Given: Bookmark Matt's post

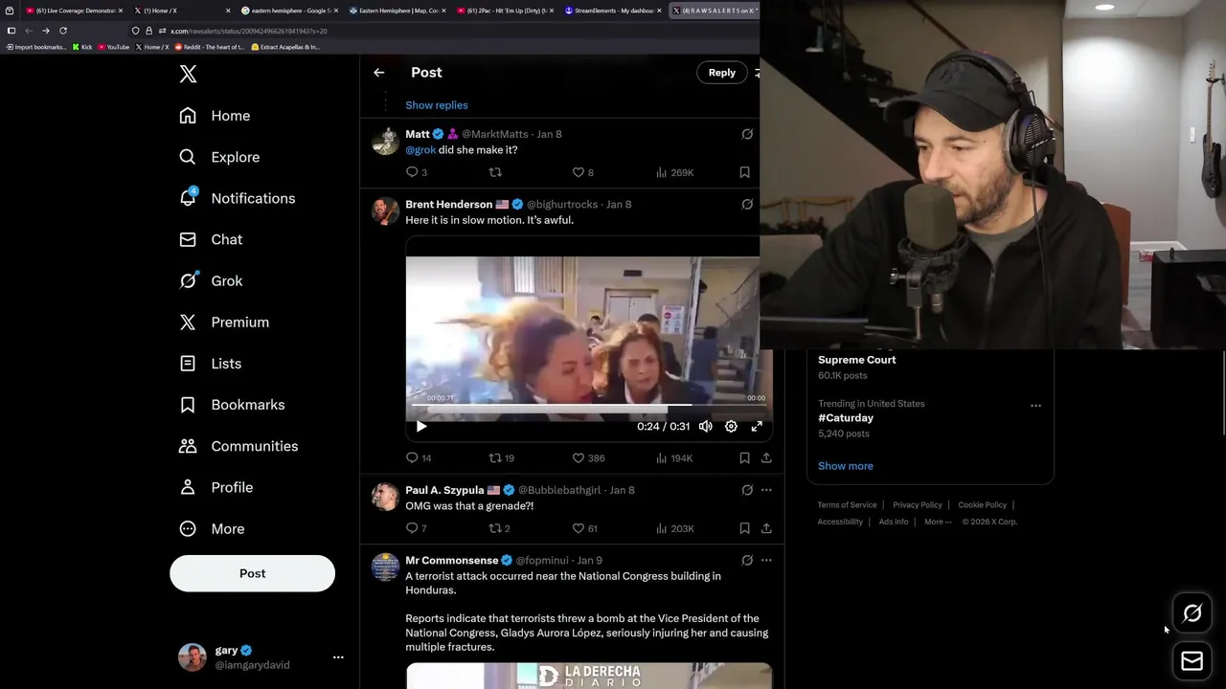Looking at the screenshot, I should tap(744, 172).
